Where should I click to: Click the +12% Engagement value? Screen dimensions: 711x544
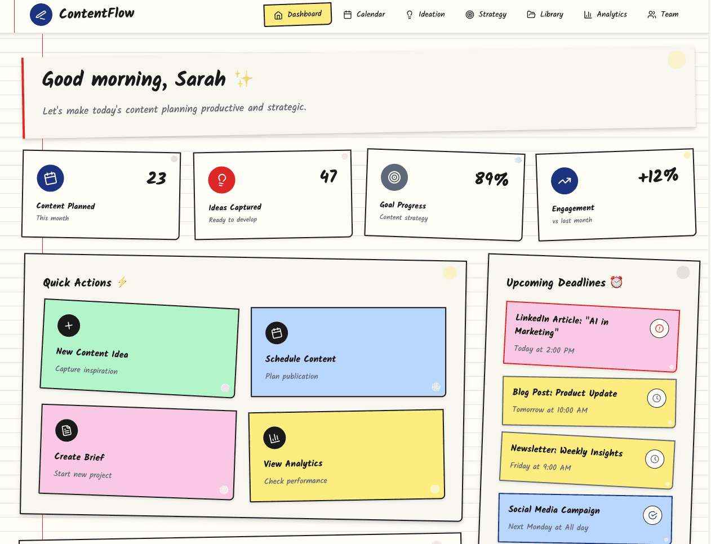658,176
